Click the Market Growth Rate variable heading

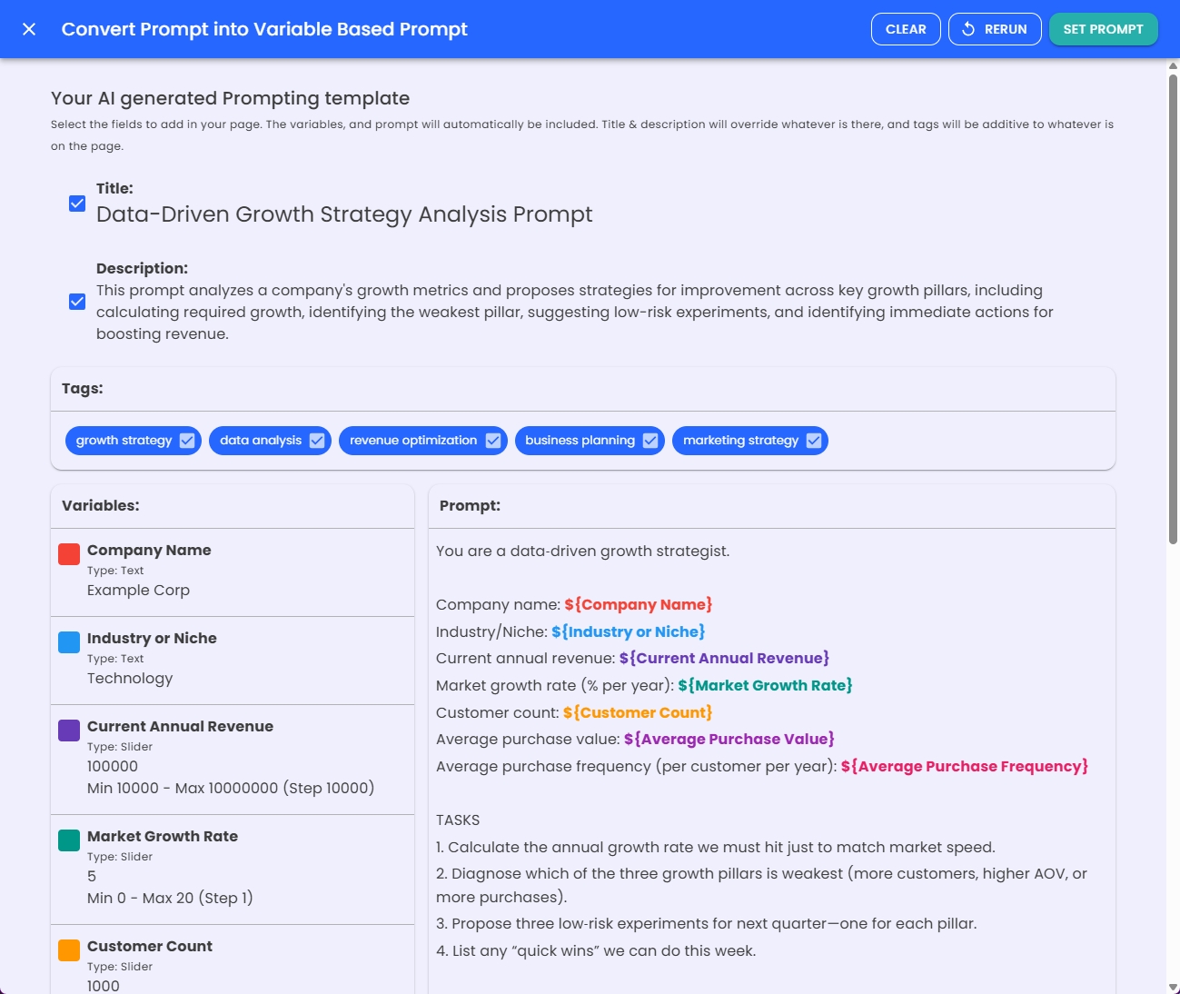pyautogui.click(x=163, y=837)
